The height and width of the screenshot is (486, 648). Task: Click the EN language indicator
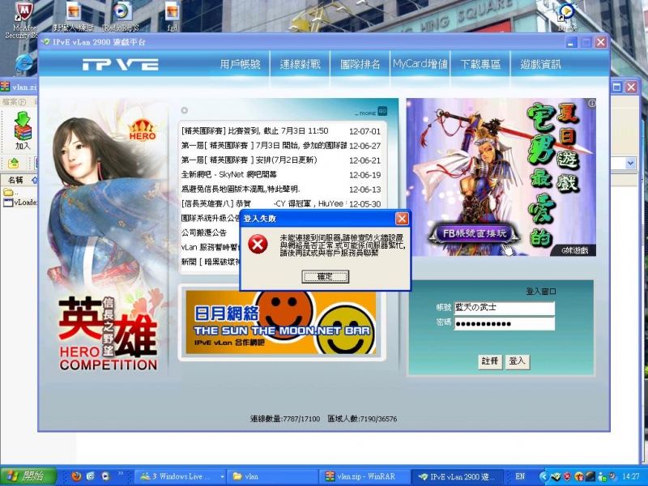coord(520,476)
